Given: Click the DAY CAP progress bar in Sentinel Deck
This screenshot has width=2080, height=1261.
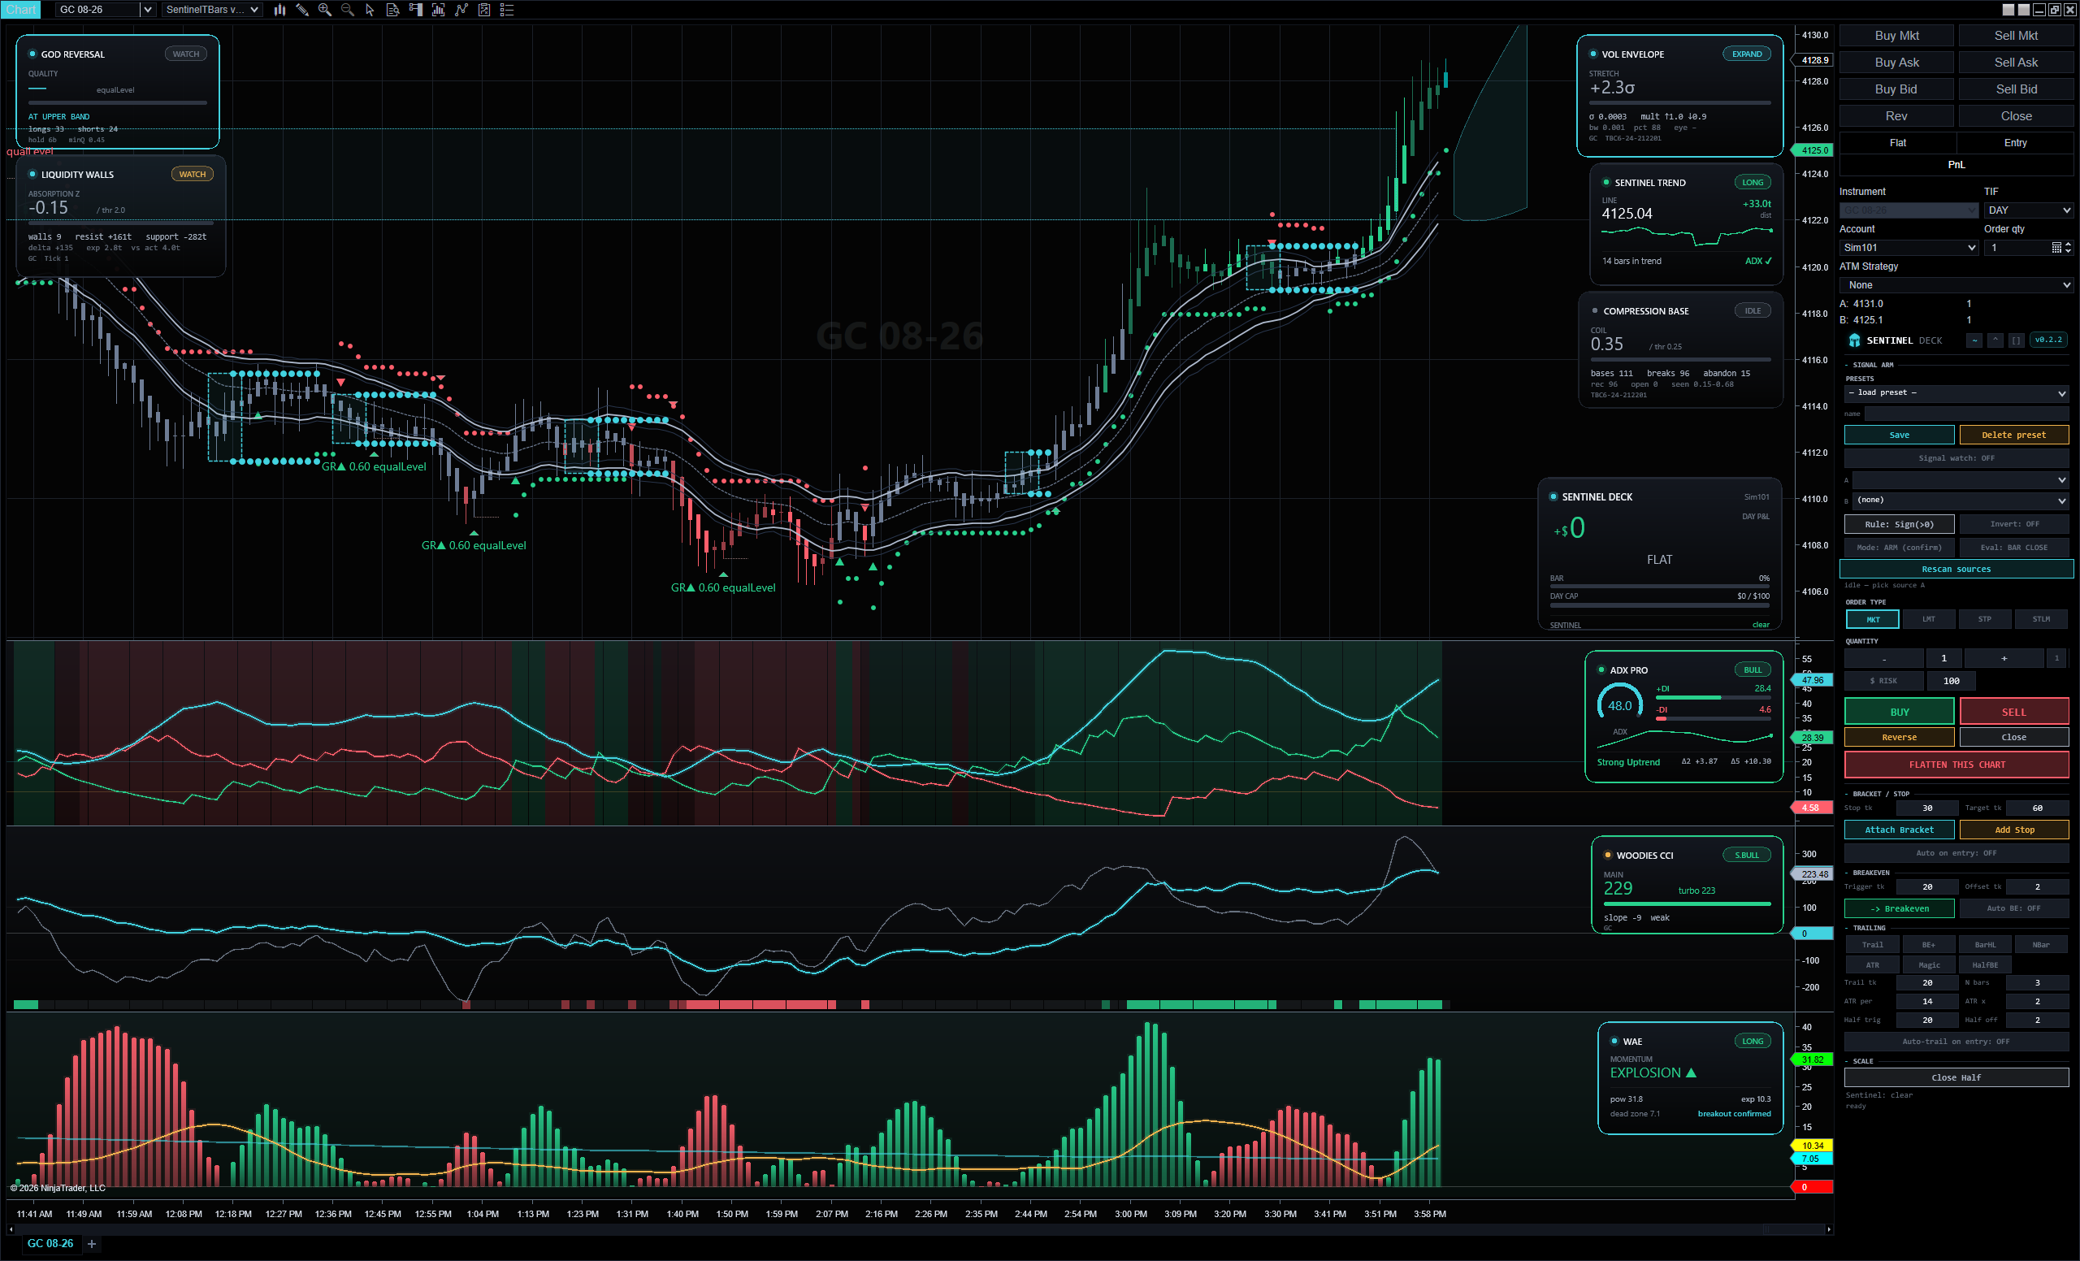Looking at the screenshot, I should tap(1659, 604).
